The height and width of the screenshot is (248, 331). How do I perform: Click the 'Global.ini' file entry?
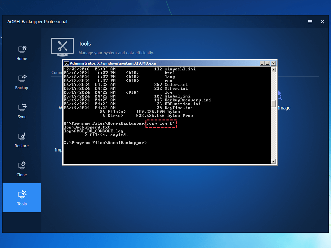point(177,96)
